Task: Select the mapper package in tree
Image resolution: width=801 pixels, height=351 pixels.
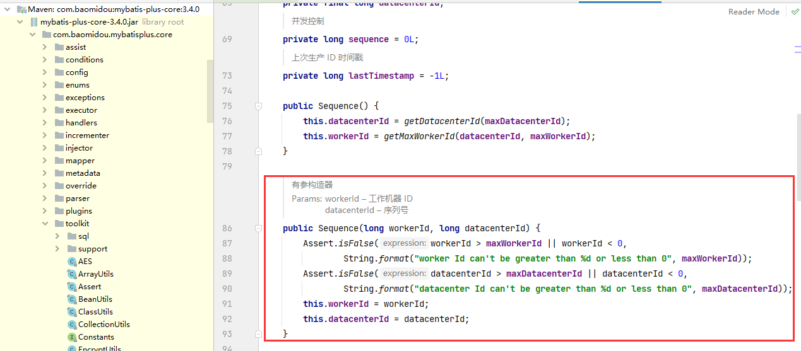Action: 80,161
